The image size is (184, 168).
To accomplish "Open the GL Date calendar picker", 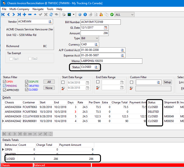I will tap(105, 28).
